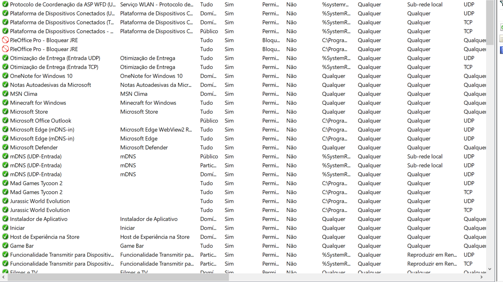Click 'Sim' enabled cell in Game Bar row
This screenshot has height=282, width=503.
click(229, 246)
